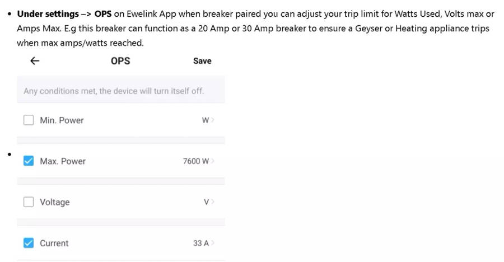Enable the Min. Power checkbox
Screen dimensions: 504x262
29,120
